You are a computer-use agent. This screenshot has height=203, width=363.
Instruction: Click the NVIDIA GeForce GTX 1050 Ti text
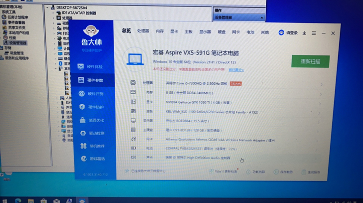point(198,102)
